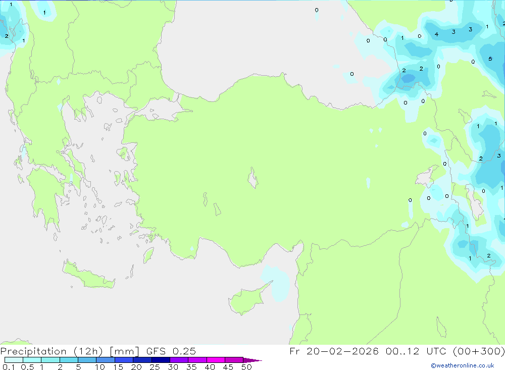The image size is (505, 370).
Task: Click the "GFS 0.25" model label
Action: tap(171, 351)
